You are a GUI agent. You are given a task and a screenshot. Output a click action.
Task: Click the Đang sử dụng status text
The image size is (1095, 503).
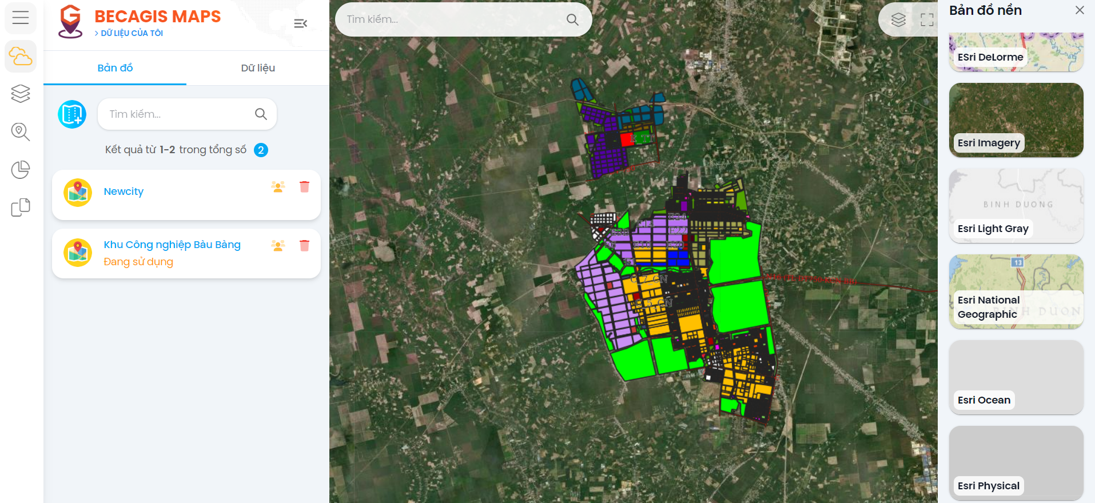(x=138, y=262)
